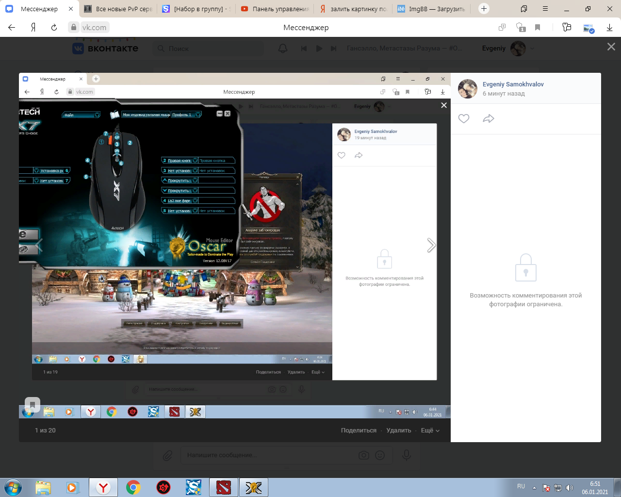621x497 pixels.
Task: Go to next photo using right chevron arrow
Action: click(x=431, y=245)
